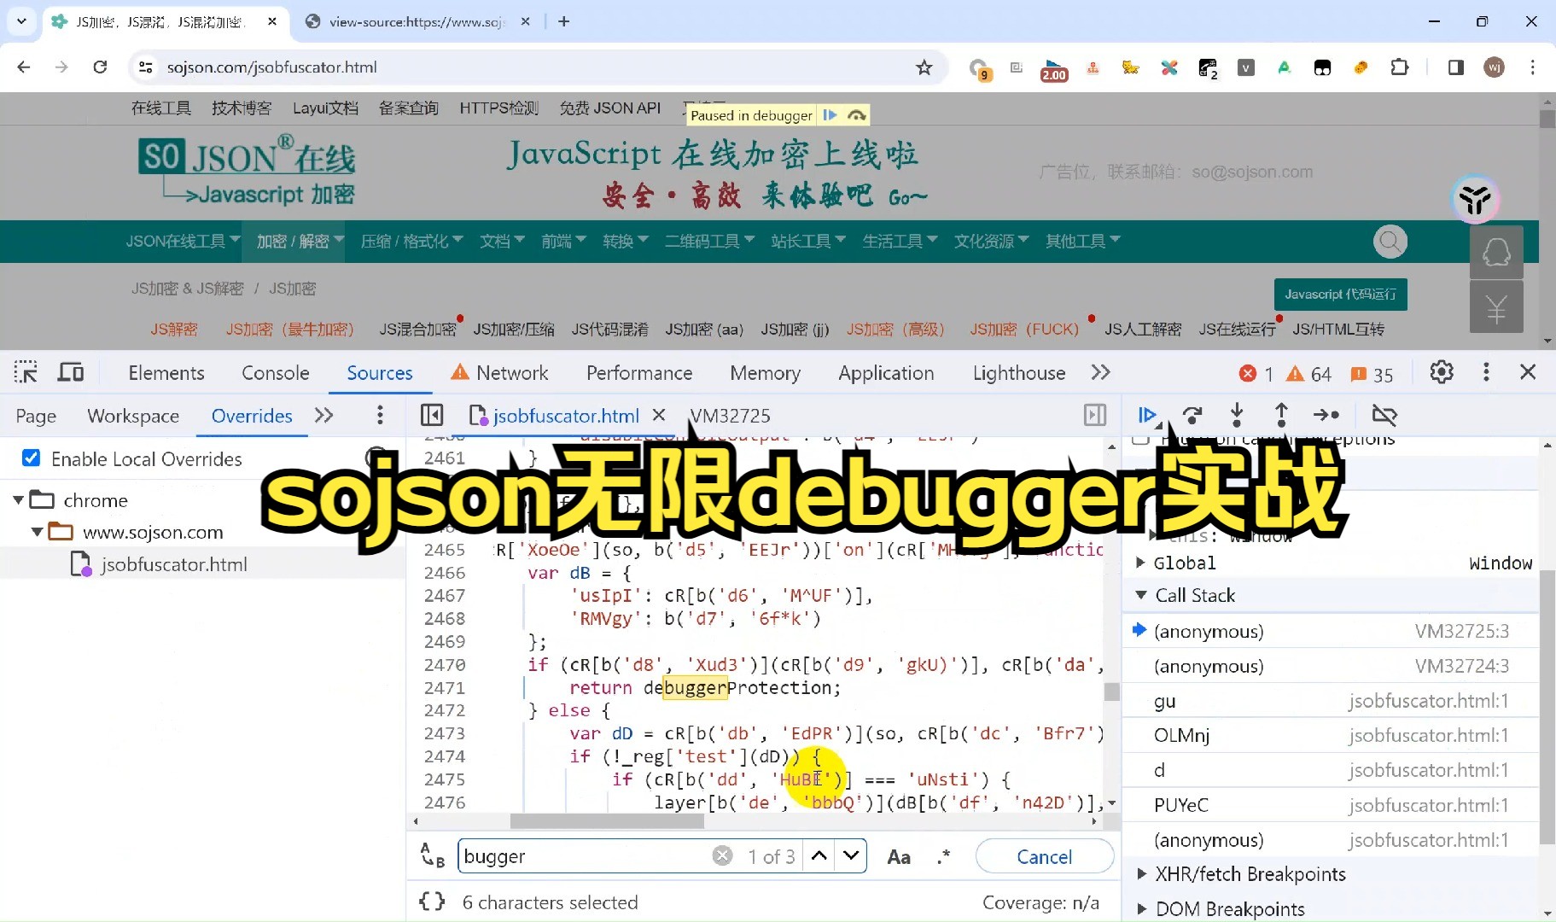Toggle the replace field icon
The image size is (1556, 922).
coord(433,855)
